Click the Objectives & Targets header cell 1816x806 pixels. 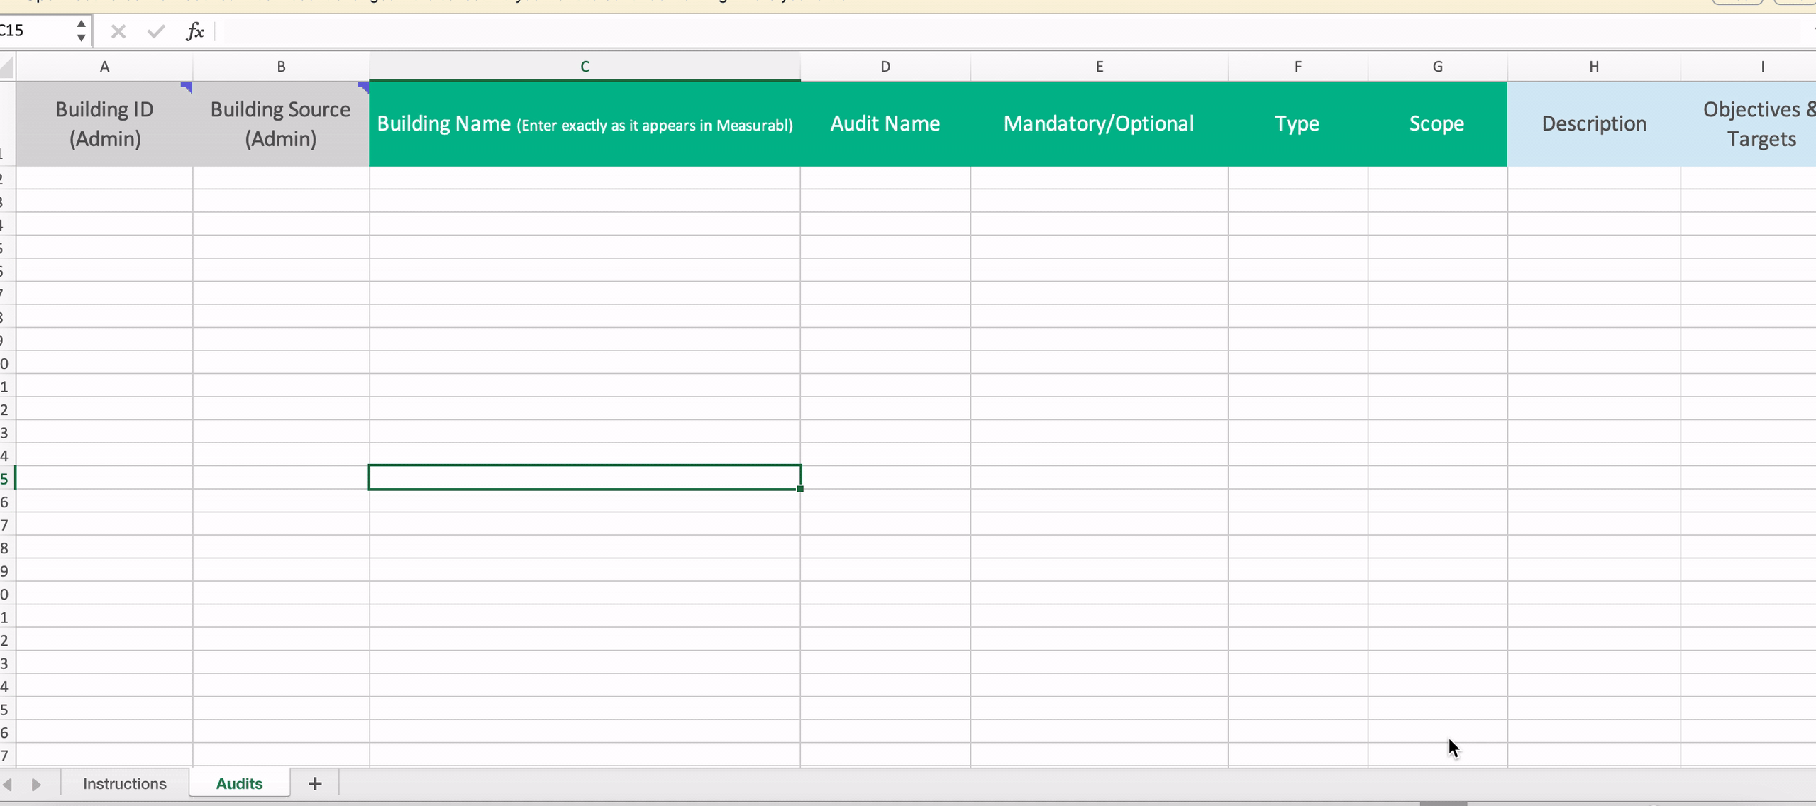pyautogui.click(x=1749, y=124)
